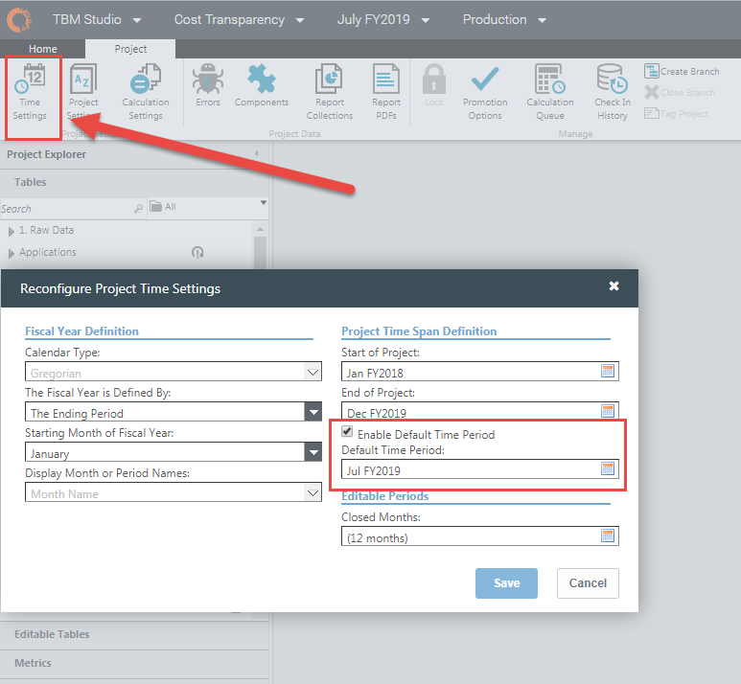Switch to the Home tab

[42, 49]
